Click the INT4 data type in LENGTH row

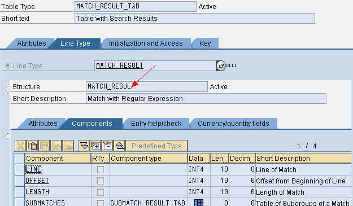click(x=196, y=192)
